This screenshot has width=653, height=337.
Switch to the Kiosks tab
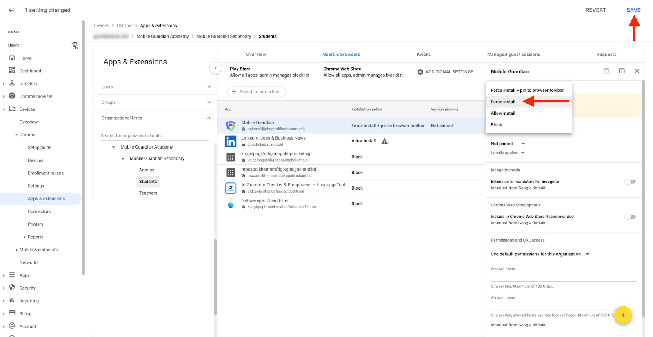tap(424, 55)
